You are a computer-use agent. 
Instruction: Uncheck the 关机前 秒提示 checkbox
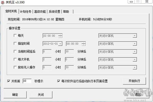point(9,81)
